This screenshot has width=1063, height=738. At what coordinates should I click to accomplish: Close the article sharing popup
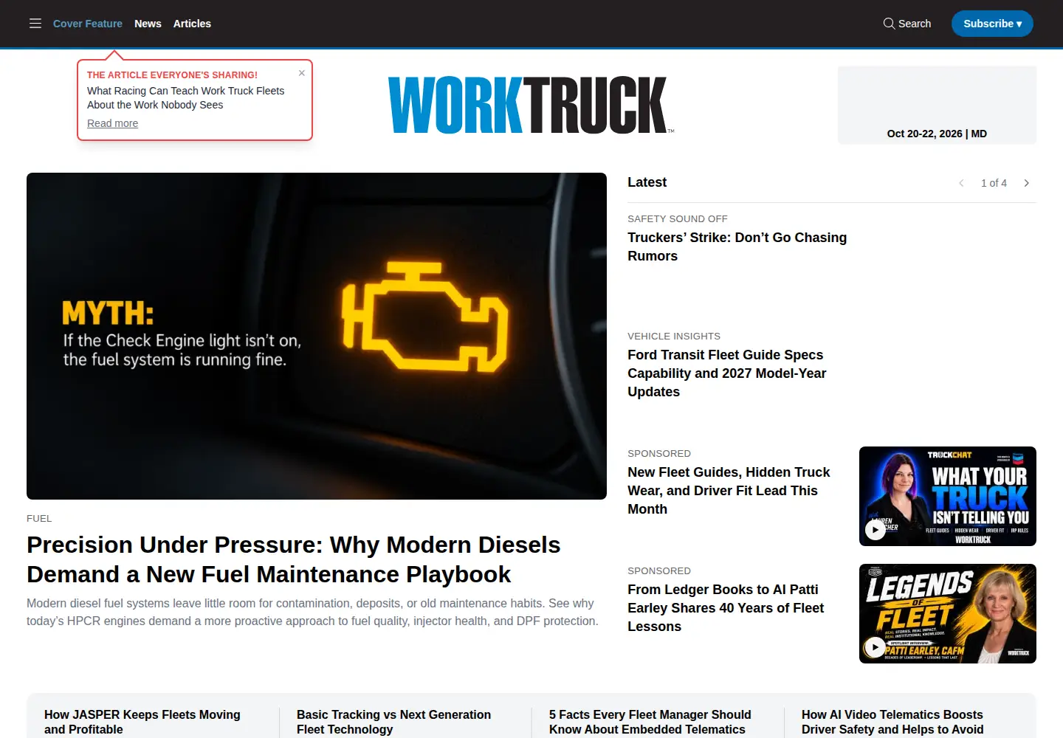(x=301, y=73)
